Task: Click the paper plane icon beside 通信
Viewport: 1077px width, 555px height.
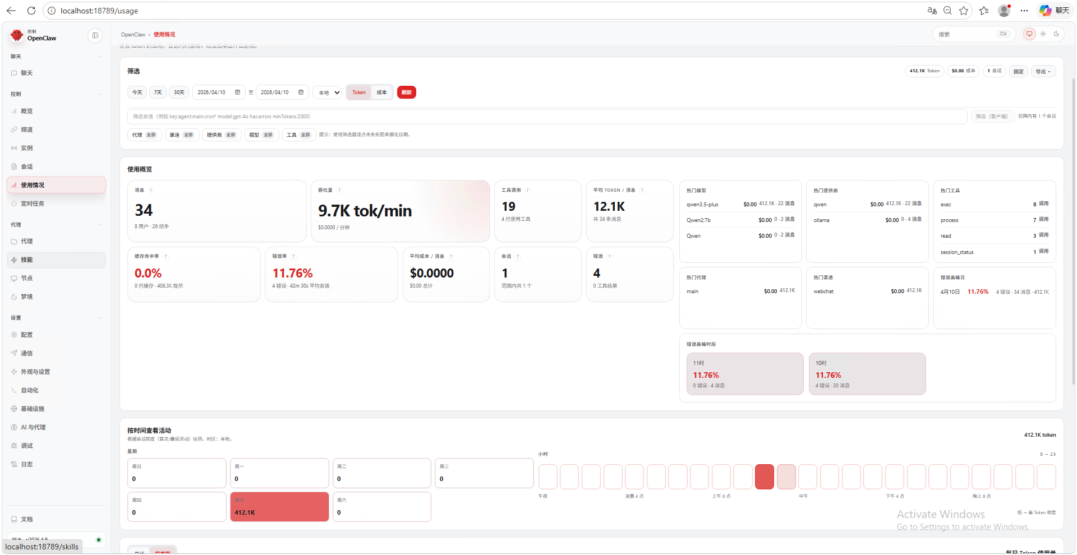Action: coord(14,354)
